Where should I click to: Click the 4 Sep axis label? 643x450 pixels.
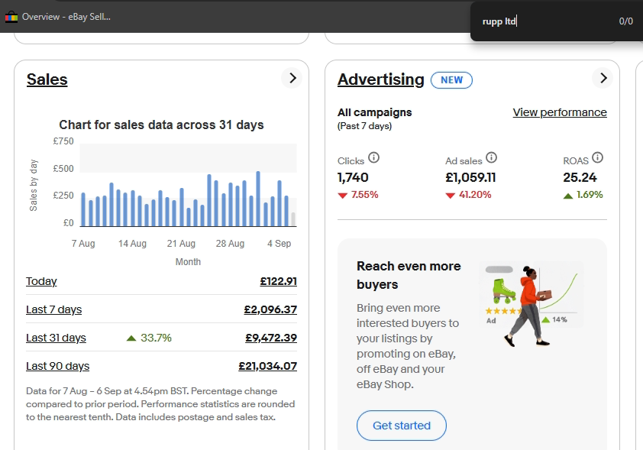tap(279, 244)
